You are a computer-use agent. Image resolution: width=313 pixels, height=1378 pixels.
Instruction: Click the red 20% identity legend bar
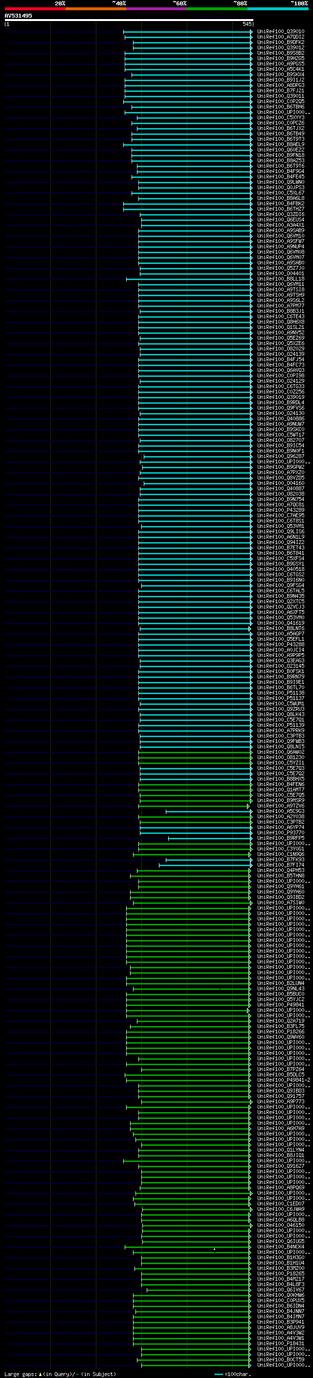35,9
